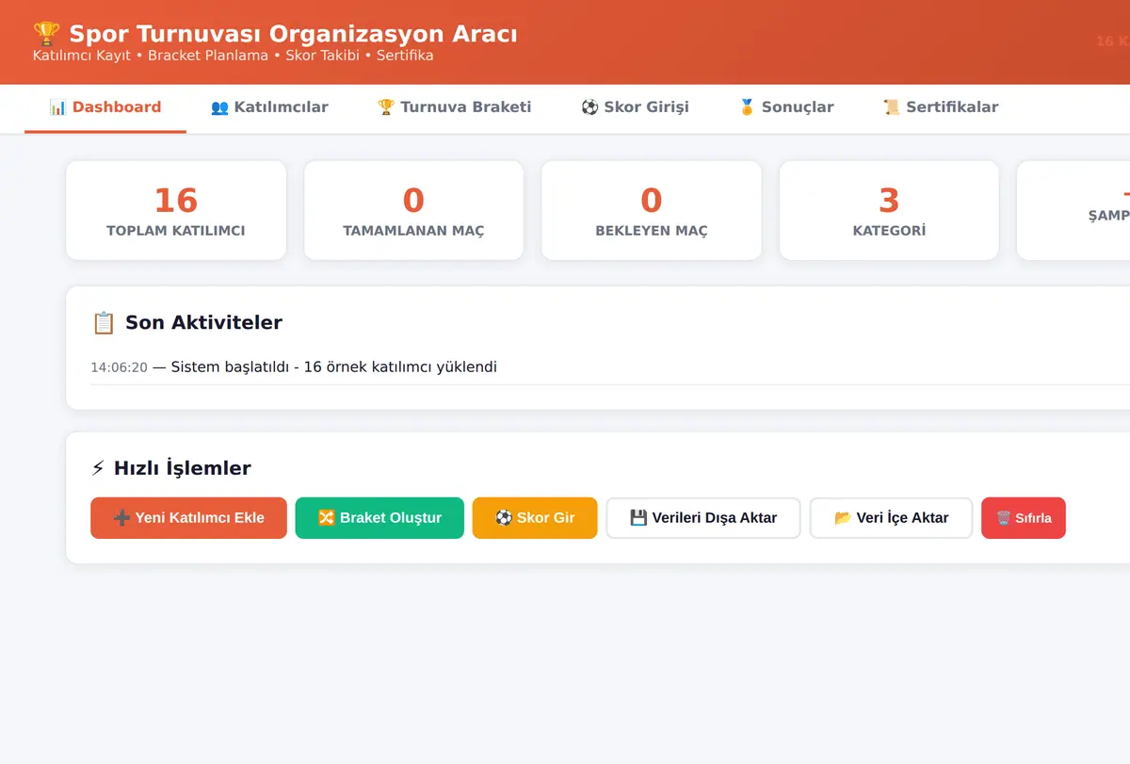Open the Turnuva Braketi tab
Viewport: 1130px width, 764px height.
click(x=454, y=107)
